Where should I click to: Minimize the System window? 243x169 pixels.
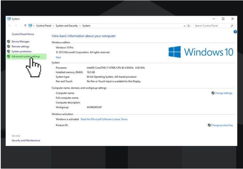(214, 19)
